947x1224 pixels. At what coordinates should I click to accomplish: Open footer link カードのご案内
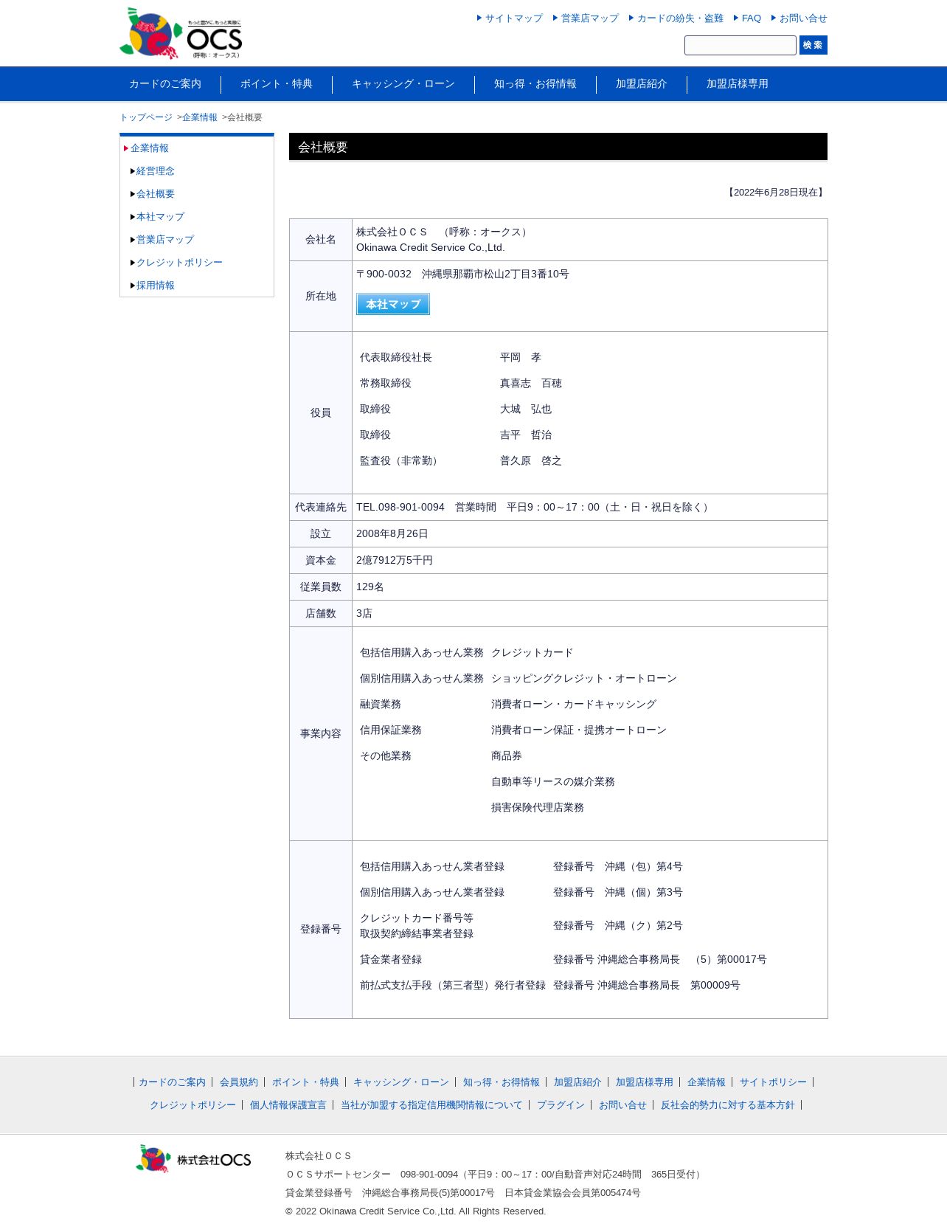pos(173,1082)
